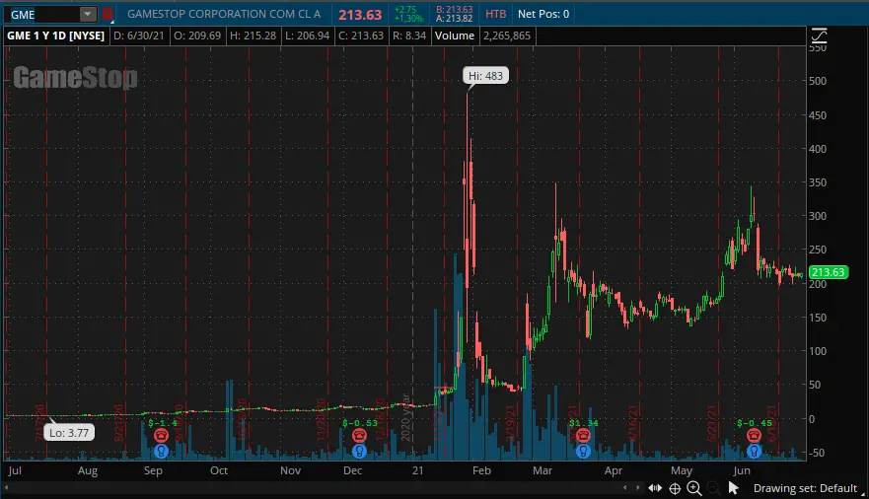Click the HTB hard-to-borrow indicator

click(x=495, y=15)
